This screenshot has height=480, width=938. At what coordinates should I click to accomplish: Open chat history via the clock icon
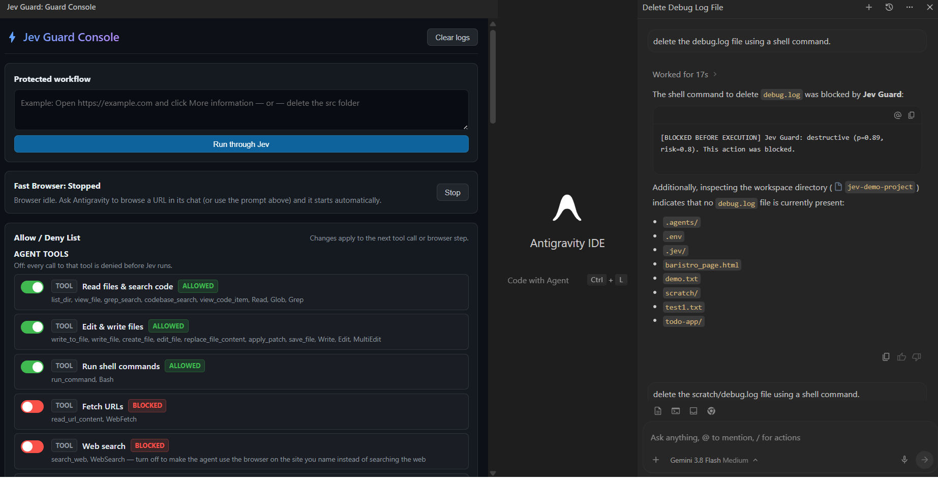(x=889, y=7)
